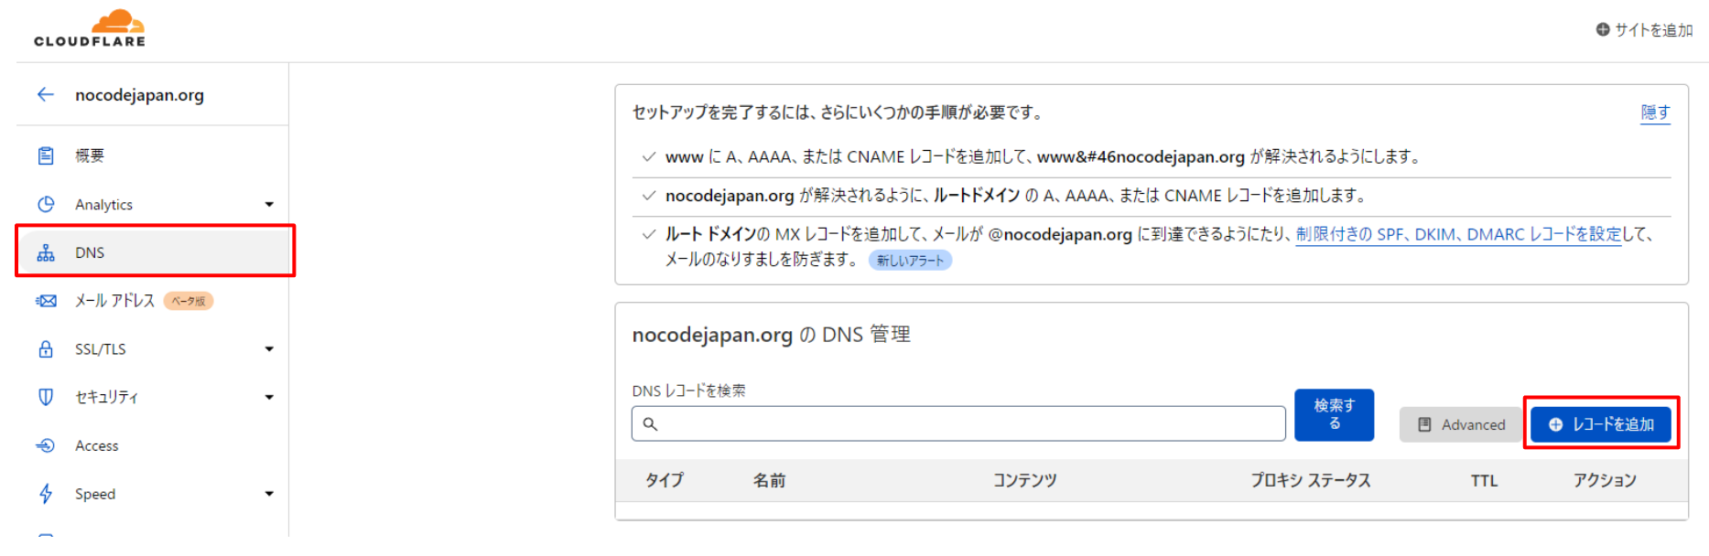Click the 検索する search button
This screenshot has width=1709, height=556.
coord(1334,414)
